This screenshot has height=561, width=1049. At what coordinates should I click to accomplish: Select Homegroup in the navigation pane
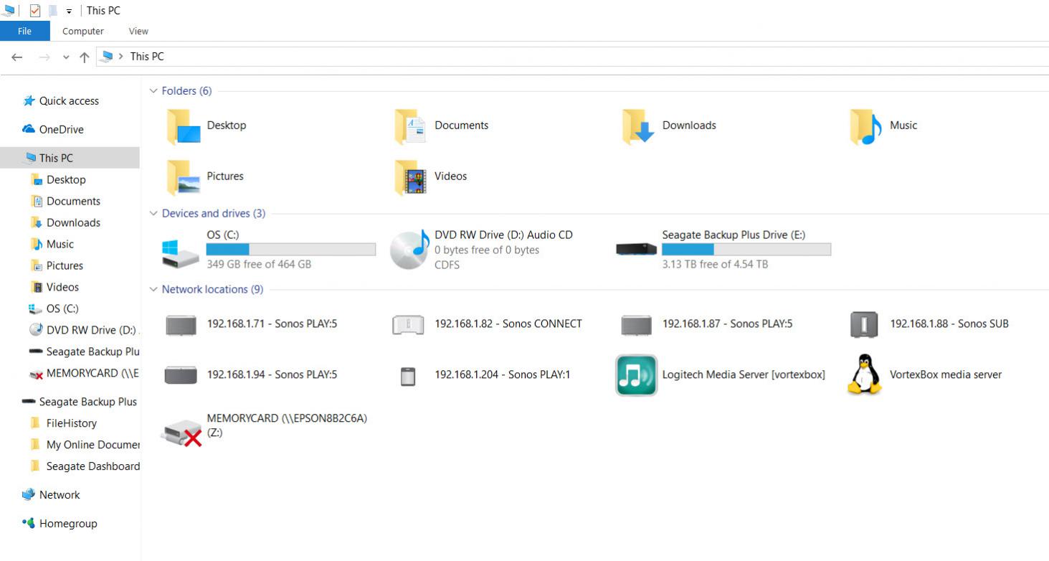(67, 524)
